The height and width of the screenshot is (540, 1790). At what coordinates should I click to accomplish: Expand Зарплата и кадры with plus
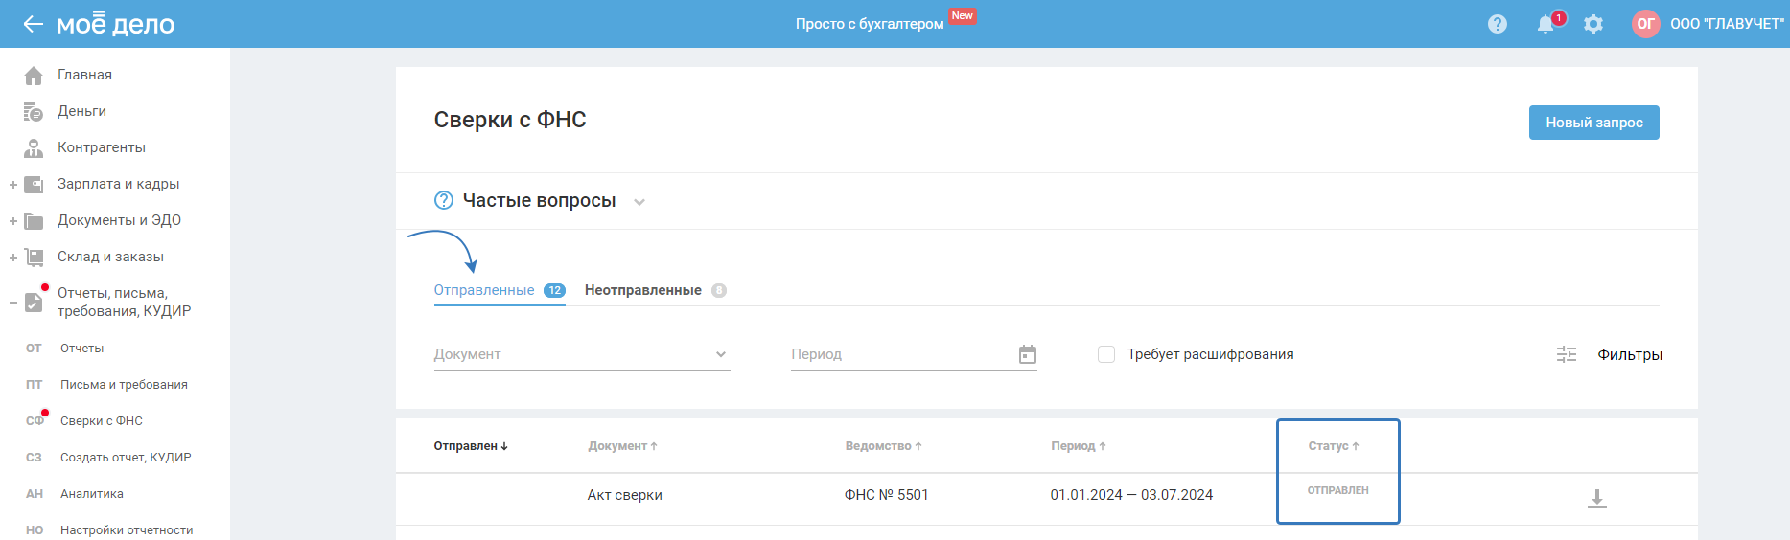[x=13, y=185]
